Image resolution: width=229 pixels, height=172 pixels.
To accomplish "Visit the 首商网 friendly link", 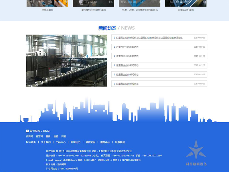I will click(x=29, y=137).
